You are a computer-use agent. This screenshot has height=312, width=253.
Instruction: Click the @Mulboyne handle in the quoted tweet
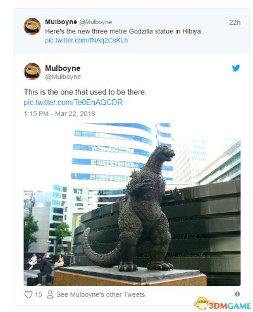point(96,22)
